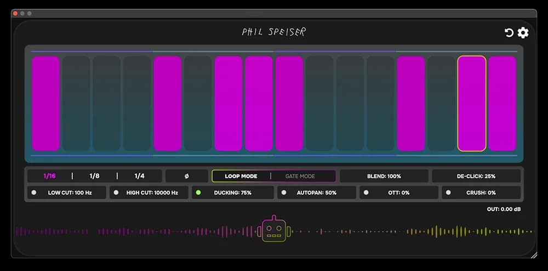Toggle sequencer step 12 (inactive pad)
Screen dimensions: 548x271
(x=380, y=104)
